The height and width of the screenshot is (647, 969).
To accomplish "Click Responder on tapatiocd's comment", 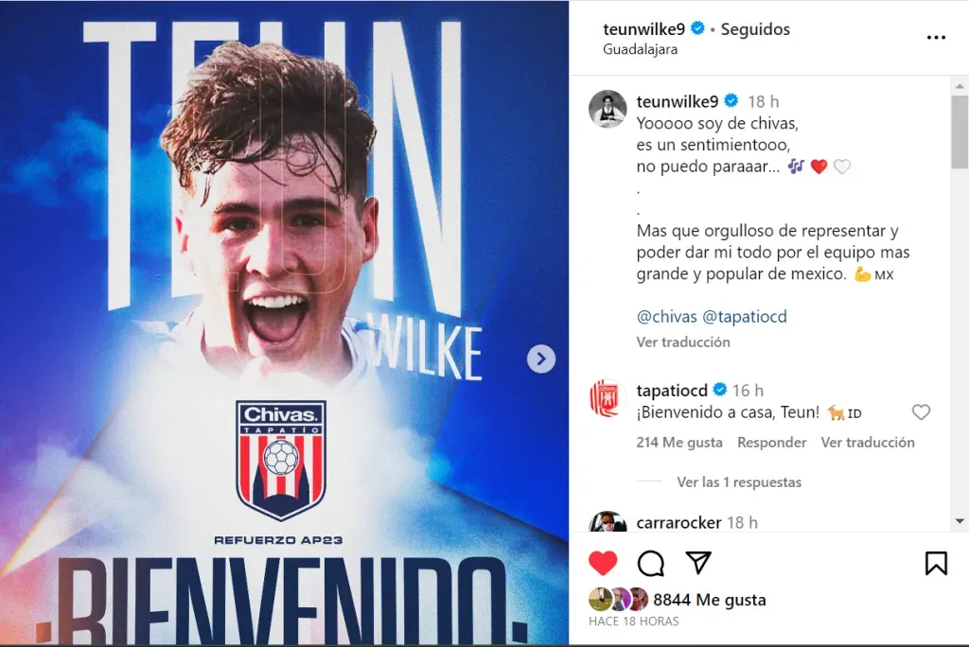I will pos(772,443).
